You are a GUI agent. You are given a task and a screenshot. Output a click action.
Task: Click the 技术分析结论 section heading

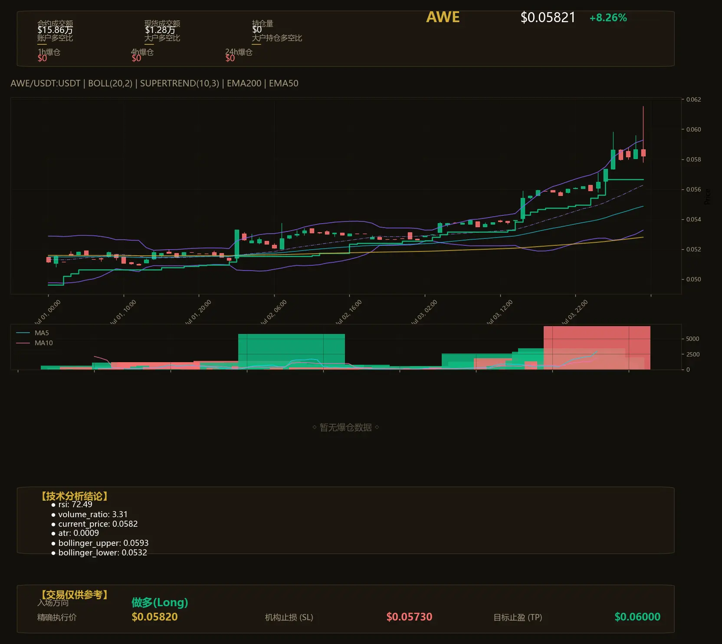point(74,496)
